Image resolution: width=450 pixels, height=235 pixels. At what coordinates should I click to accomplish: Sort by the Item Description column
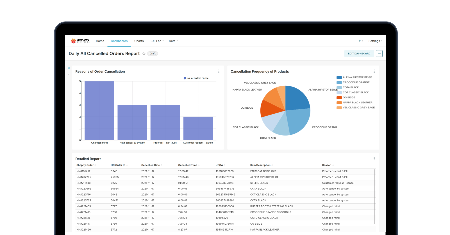point(262,165)
